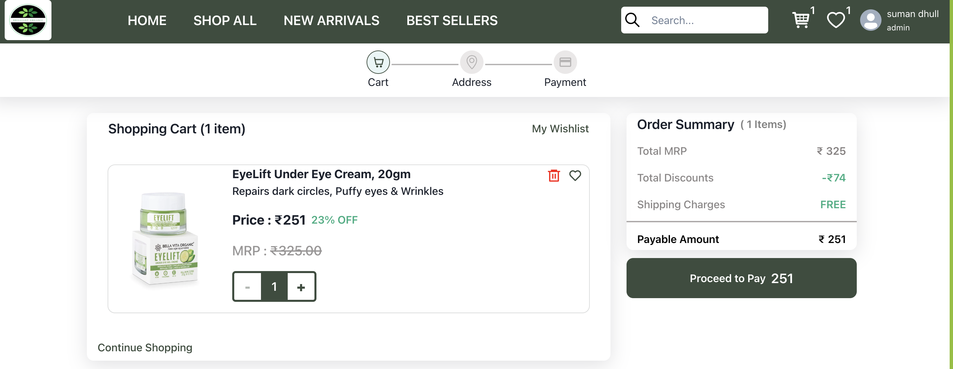Click the Continue Shopping link

145,348
